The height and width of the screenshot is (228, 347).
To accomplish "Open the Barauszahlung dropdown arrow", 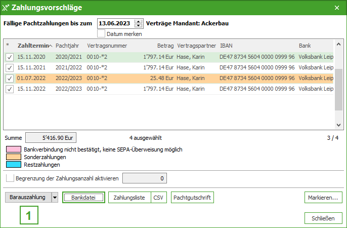I will click(x=55, y=197).
